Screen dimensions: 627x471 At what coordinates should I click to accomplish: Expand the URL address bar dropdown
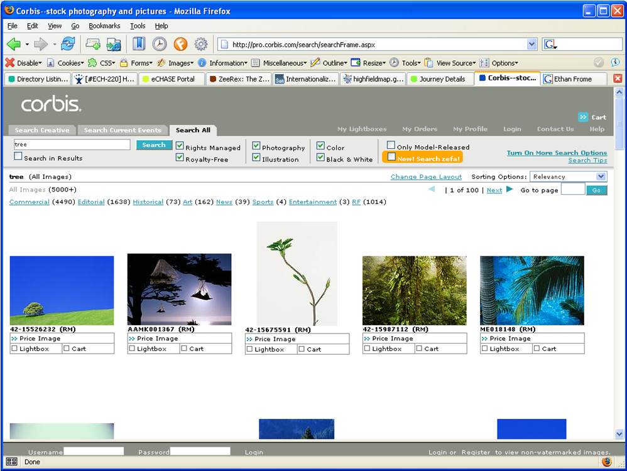pos(532,45)
